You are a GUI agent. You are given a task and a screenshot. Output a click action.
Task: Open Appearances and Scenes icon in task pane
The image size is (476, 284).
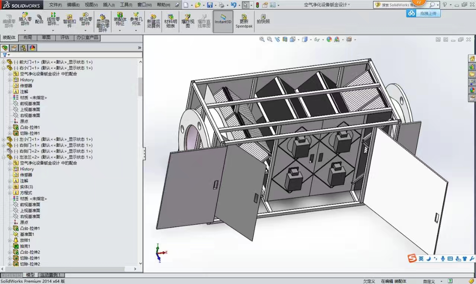472,90
